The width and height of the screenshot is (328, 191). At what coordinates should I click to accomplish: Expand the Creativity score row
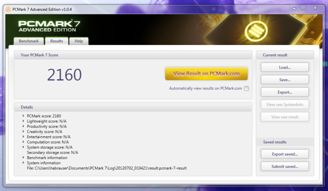pos(23,131)
